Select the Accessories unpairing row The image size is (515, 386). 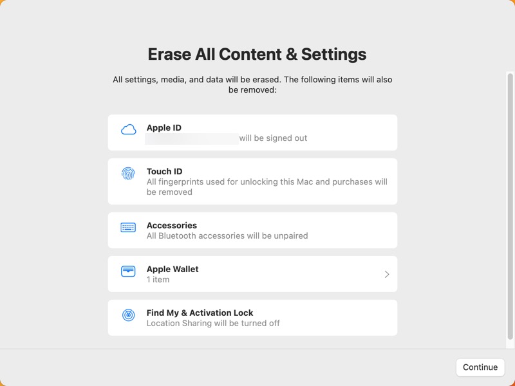(x=252, y=230)
